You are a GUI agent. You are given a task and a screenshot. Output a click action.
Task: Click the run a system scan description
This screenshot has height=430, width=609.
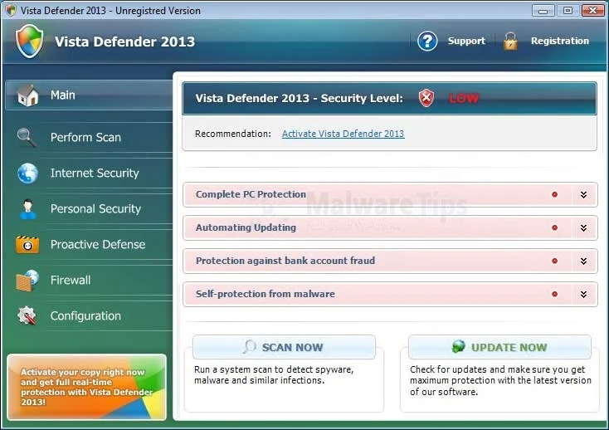[x=274, y=375]
